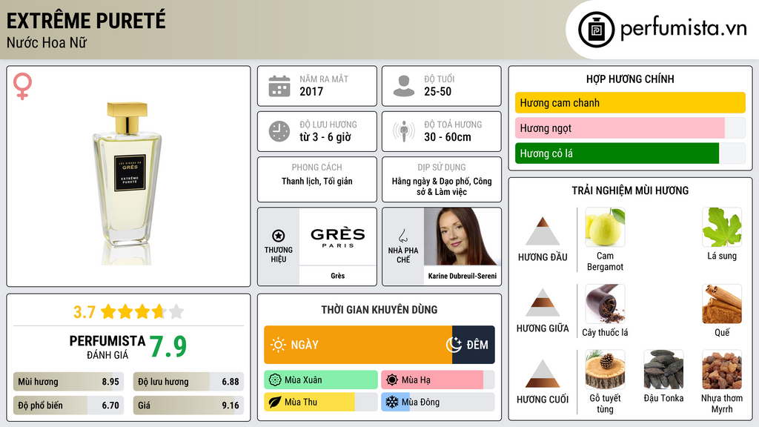759x427 pixels.
Task: Click the dark Đêm nighttime bar
Action: pyautogui.click(x=474, y=345)
